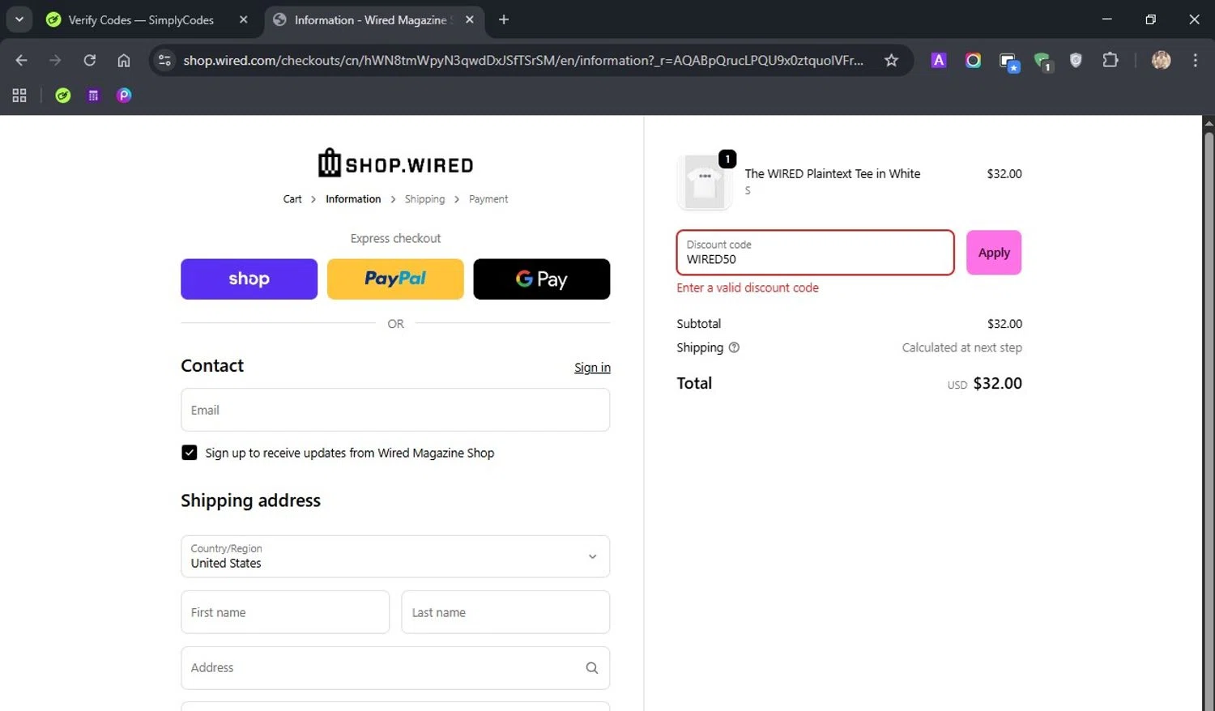This screenshot has width=1215, height=711.
Task: Open the purple P bookmark
Action: (123, 96)
